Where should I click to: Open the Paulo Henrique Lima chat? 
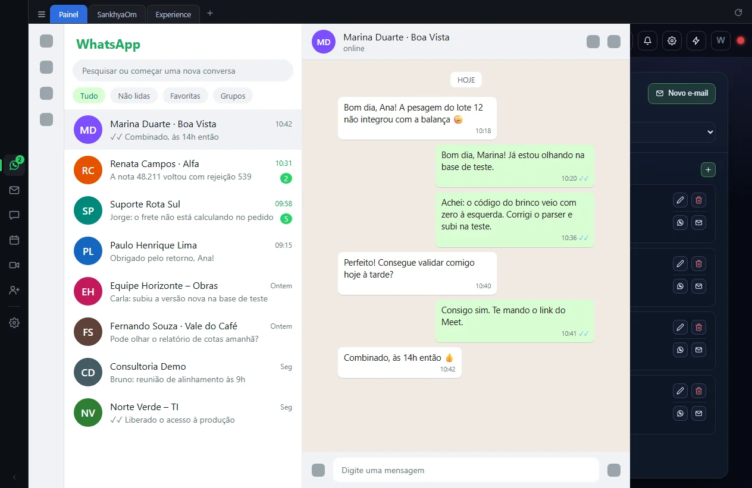click(x=183, y=251)
